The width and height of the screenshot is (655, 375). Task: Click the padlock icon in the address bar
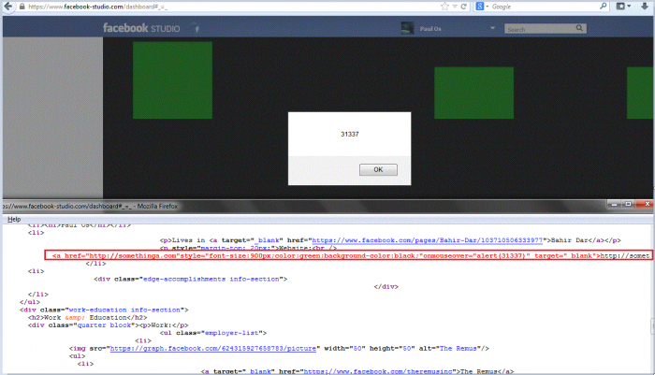22,7
